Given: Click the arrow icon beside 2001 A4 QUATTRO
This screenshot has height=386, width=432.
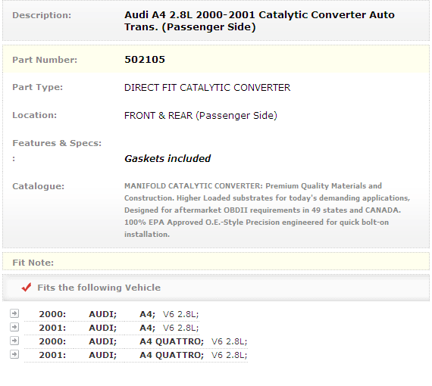Looking at the screenshot, I should pyautogui.click(x=14, y=354).
